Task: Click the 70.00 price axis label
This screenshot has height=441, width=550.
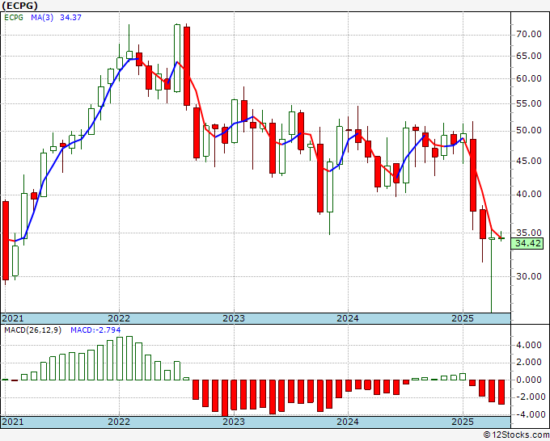Action: [x=529, y=35]
